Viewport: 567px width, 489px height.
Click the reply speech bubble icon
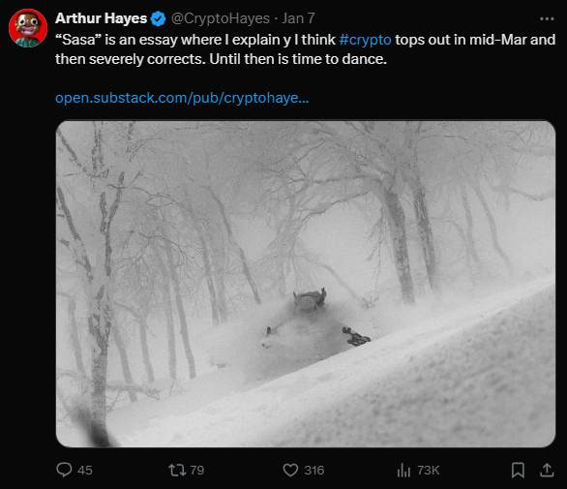[64, 470]
